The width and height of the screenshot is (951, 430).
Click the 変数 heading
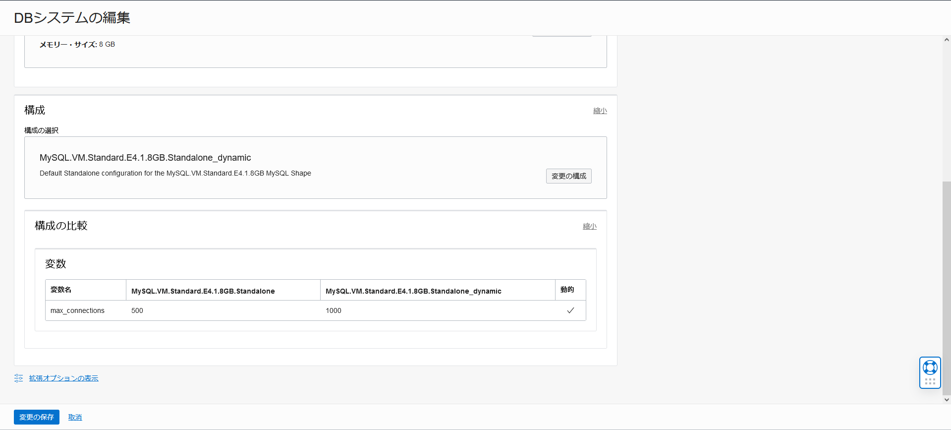(x=56, y=264)
